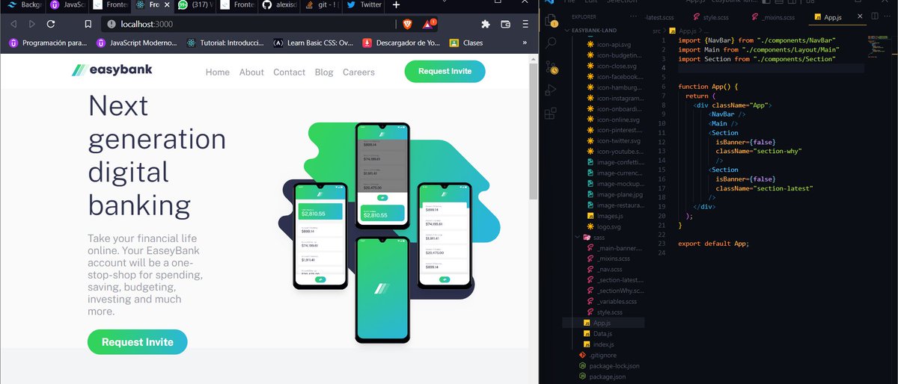Go forward in the browser
This screenshot has width=898, height=384.
click(31, 24)
